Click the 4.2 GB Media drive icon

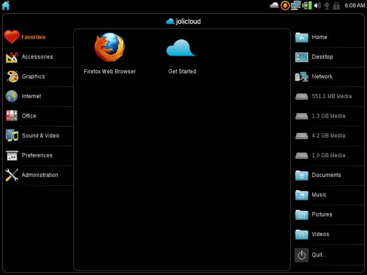click(x=302, y=136)
